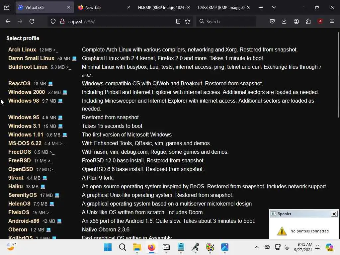Launch the Oberon profile

(x=18, y=230)
